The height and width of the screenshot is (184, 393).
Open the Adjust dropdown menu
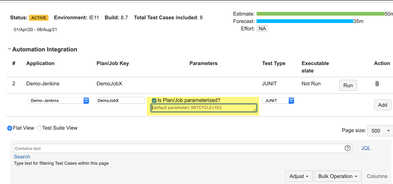pos(299,176)
